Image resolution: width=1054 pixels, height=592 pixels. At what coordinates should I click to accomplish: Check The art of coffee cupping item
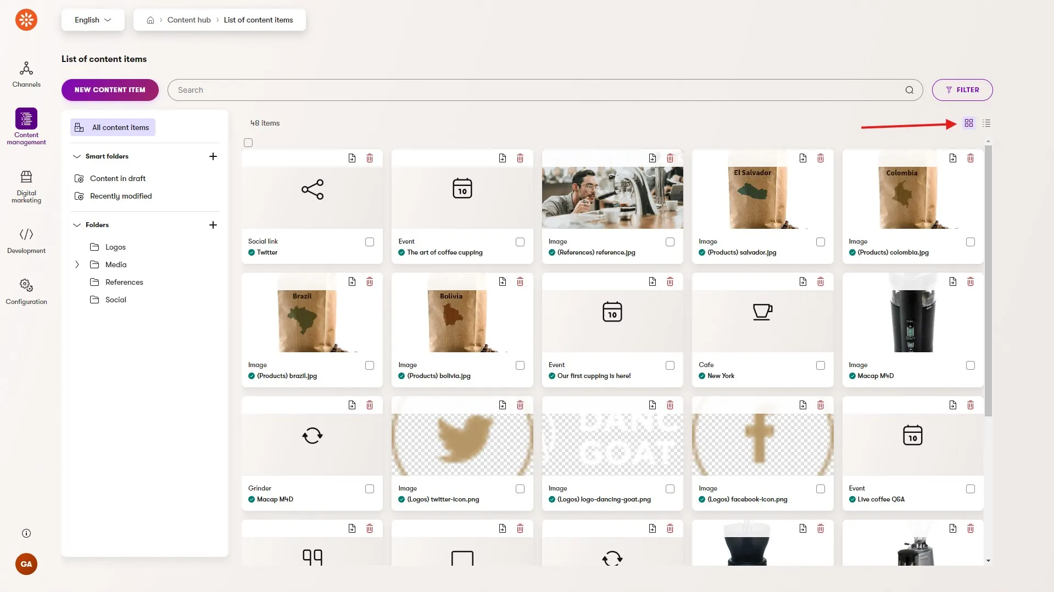click(520, 242)
